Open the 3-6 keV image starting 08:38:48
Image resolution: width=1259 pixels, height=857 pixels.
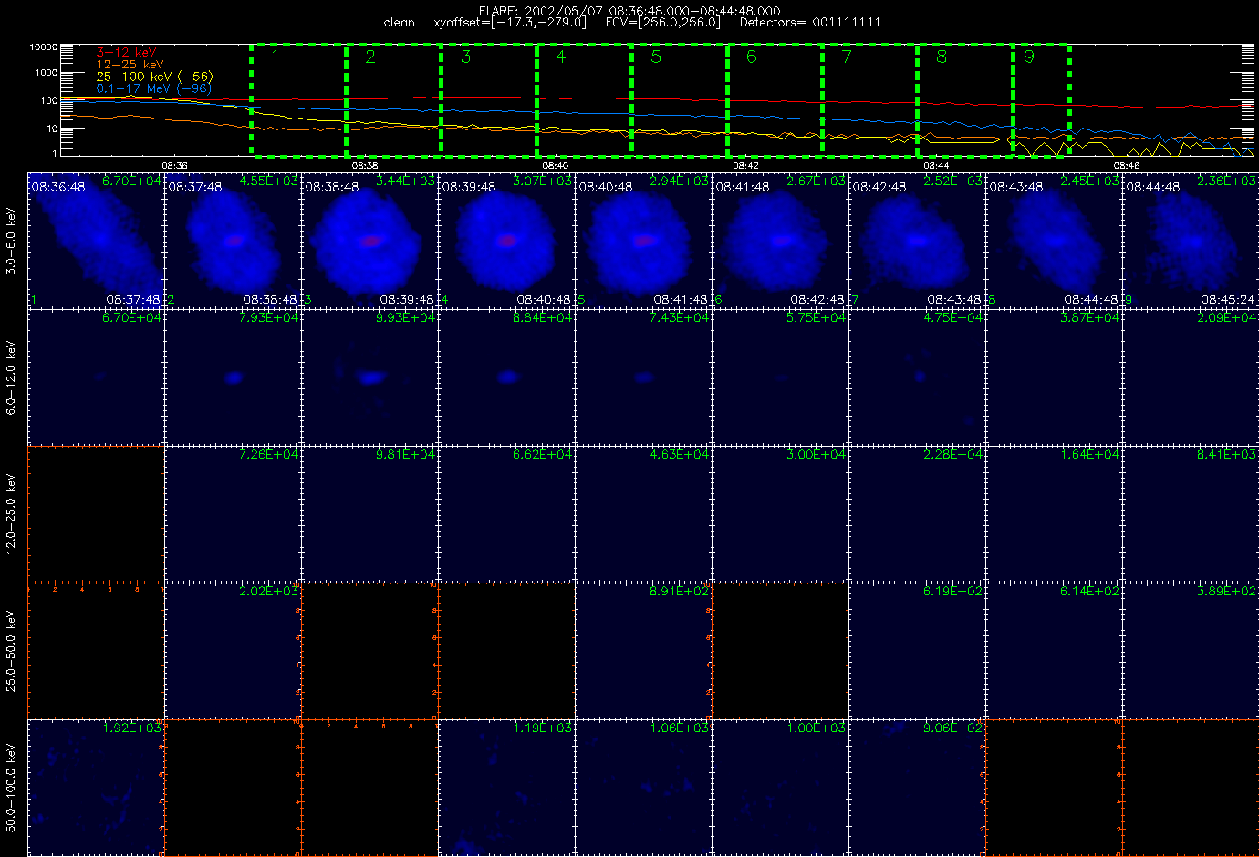(370, 240)
